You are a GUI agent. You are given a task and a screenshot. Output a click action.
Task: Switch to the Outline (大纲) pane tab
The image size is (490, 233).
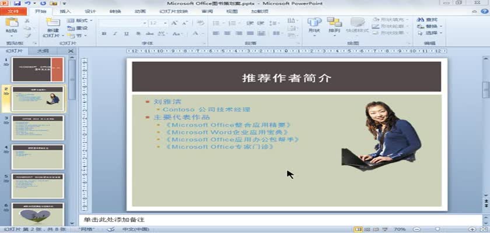(43, 51)
